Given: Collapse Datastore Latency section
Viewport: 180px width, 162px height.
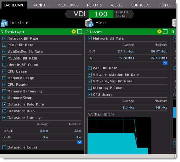Looking at the screenshot, I should pyautogui.click(x=4, y=118).
